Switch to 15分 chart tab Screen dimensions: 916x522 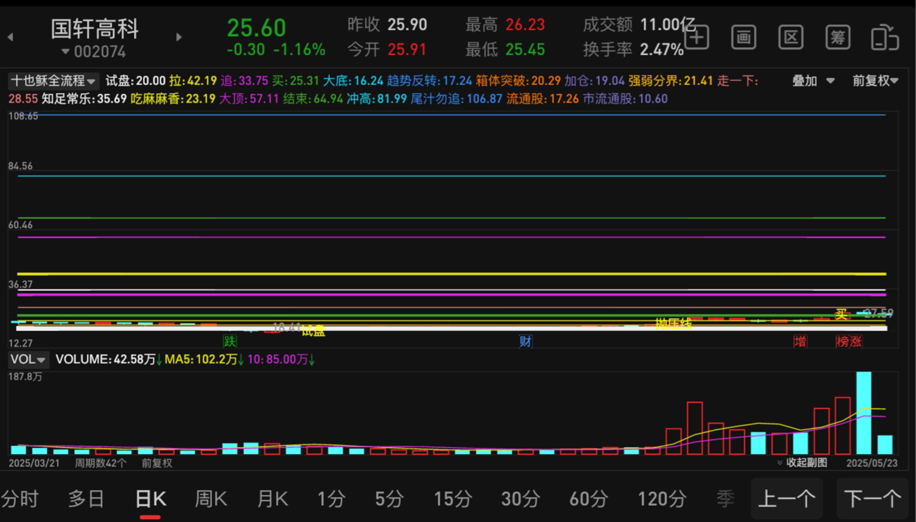pos(453,499)
